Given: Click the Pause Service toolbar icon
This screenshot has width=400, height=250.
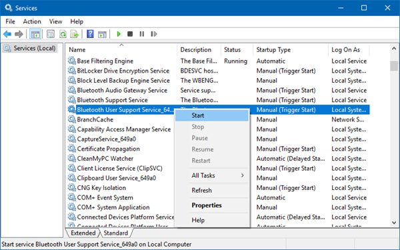Looking at the screenshot, I should [142, 34].
